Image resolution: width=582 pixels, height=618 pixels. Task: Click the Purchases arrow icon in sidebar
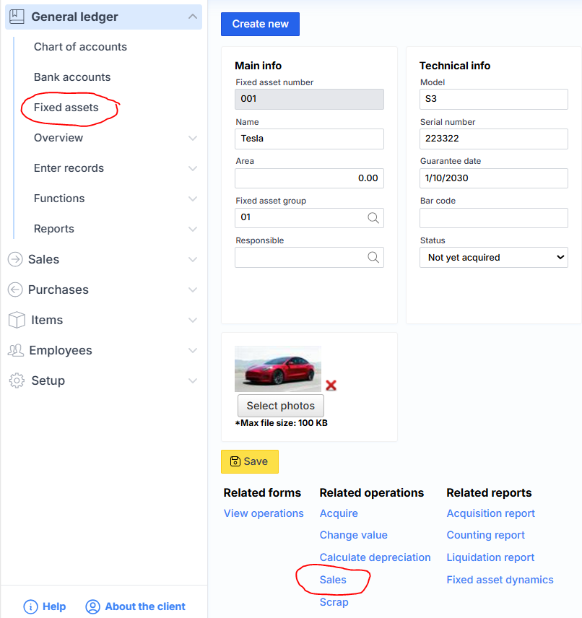click(x=16, y=290)
